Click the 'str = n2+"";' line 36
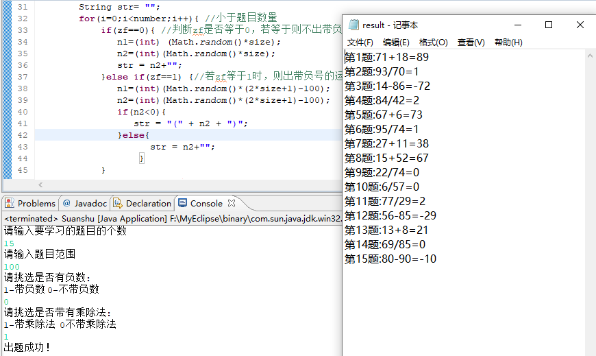596x356 pixels. pos(149,65)
